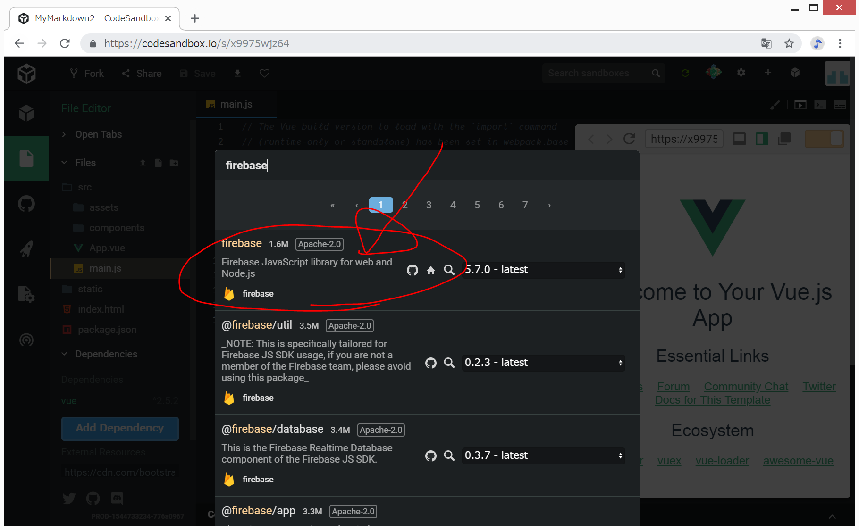Click the download icon next to Save

(x=237, y=73)
